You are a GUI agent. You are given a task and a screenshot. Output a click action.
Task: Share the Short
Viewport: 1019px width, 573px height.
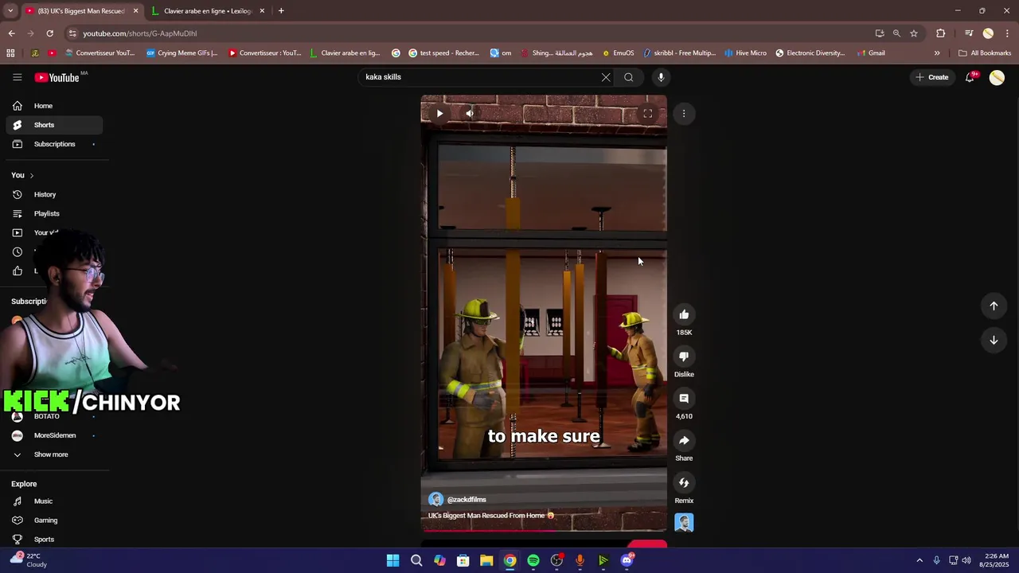(x=684, y=441)
